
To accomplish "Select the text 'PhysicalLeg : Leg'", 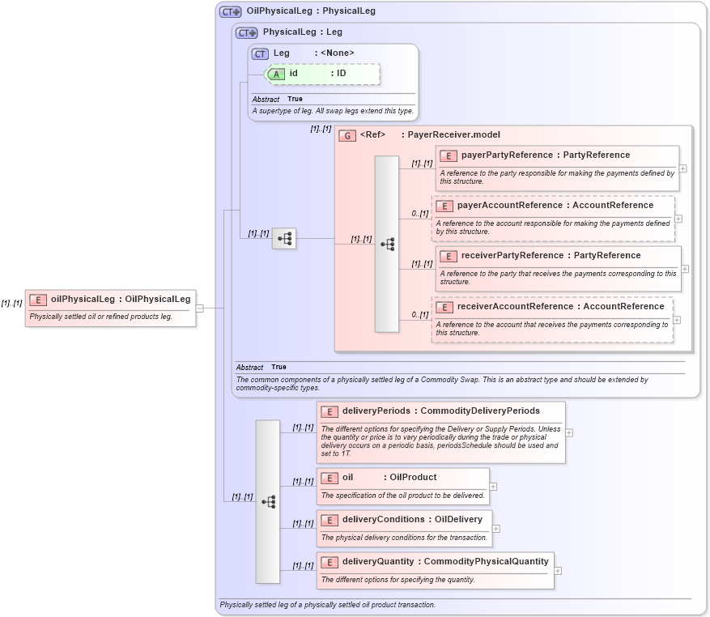I will point(303,32).
